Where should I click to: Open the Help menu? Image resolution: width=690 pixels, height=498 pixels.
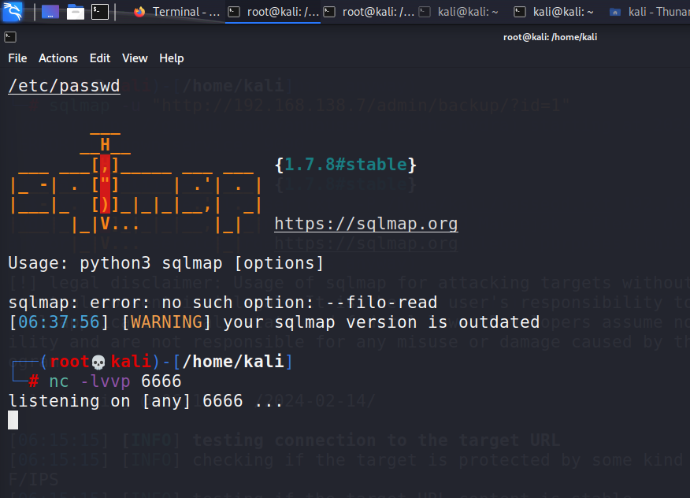pos(172,58)
